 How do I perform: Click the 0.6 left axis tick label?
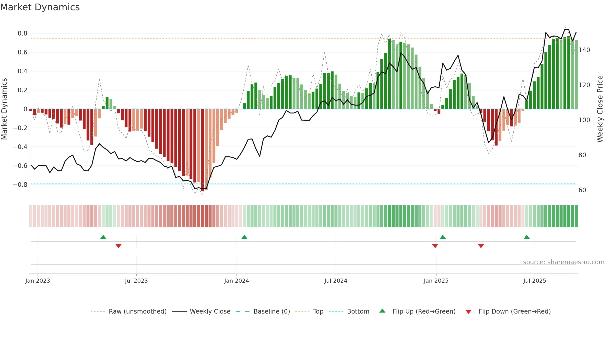[x=22, y=52]
